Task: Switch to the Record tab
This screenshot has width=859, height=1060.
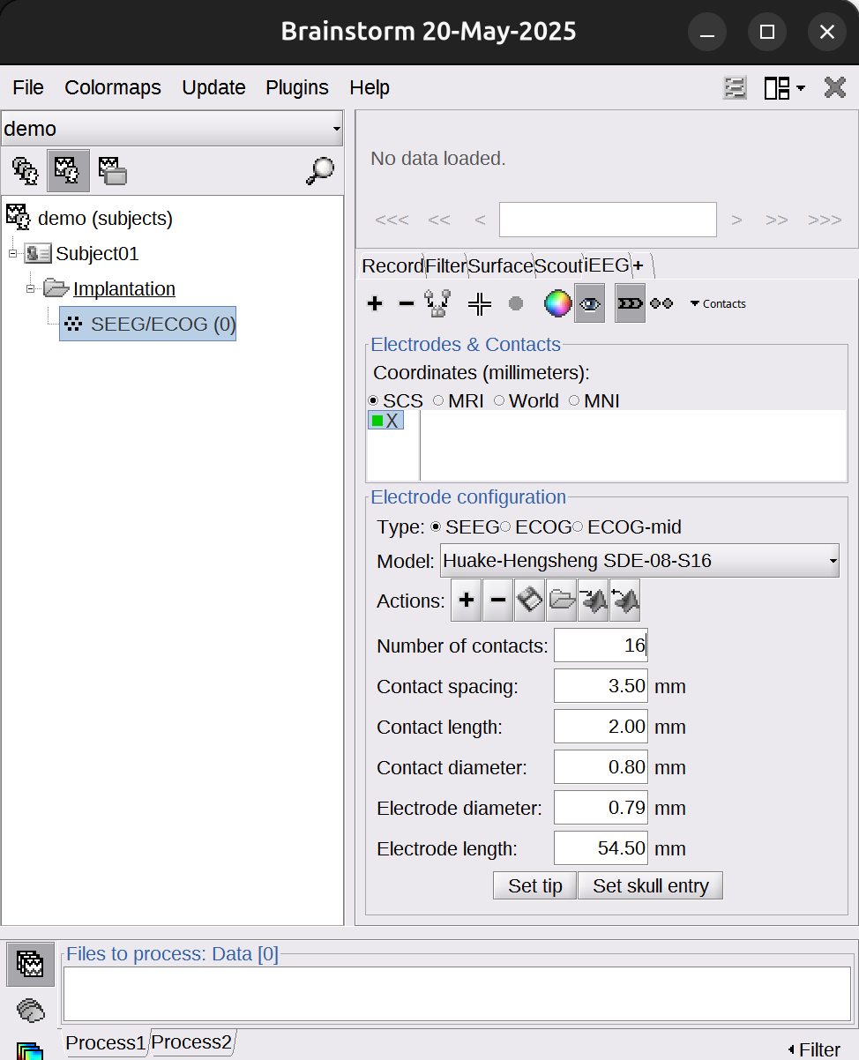Action: (392, 265)
